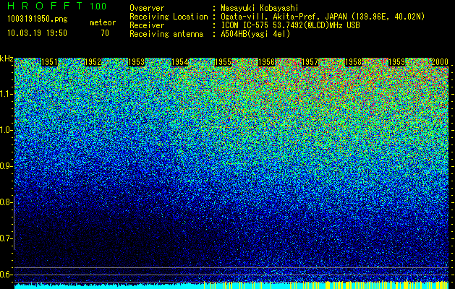Click the 1956 time marker
The height and width of the screenshot is (289, 455).
tap(266, 62)
